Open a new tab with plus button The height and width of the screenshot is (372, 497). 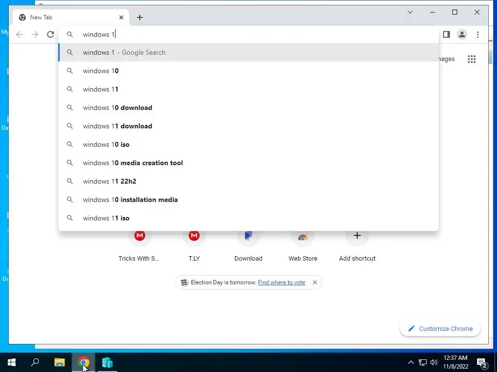click(140, 17)
